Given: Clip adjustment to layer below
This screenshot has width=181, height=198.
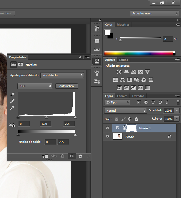Looking at the screenshot, I should (45, 156).
